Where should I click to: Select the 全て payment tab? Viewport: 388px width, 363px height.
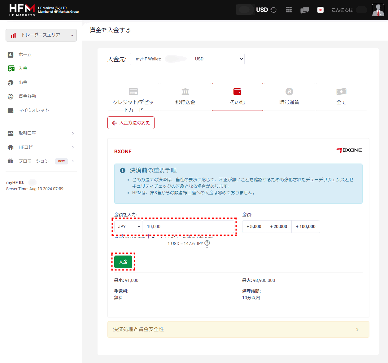point(342,97)
